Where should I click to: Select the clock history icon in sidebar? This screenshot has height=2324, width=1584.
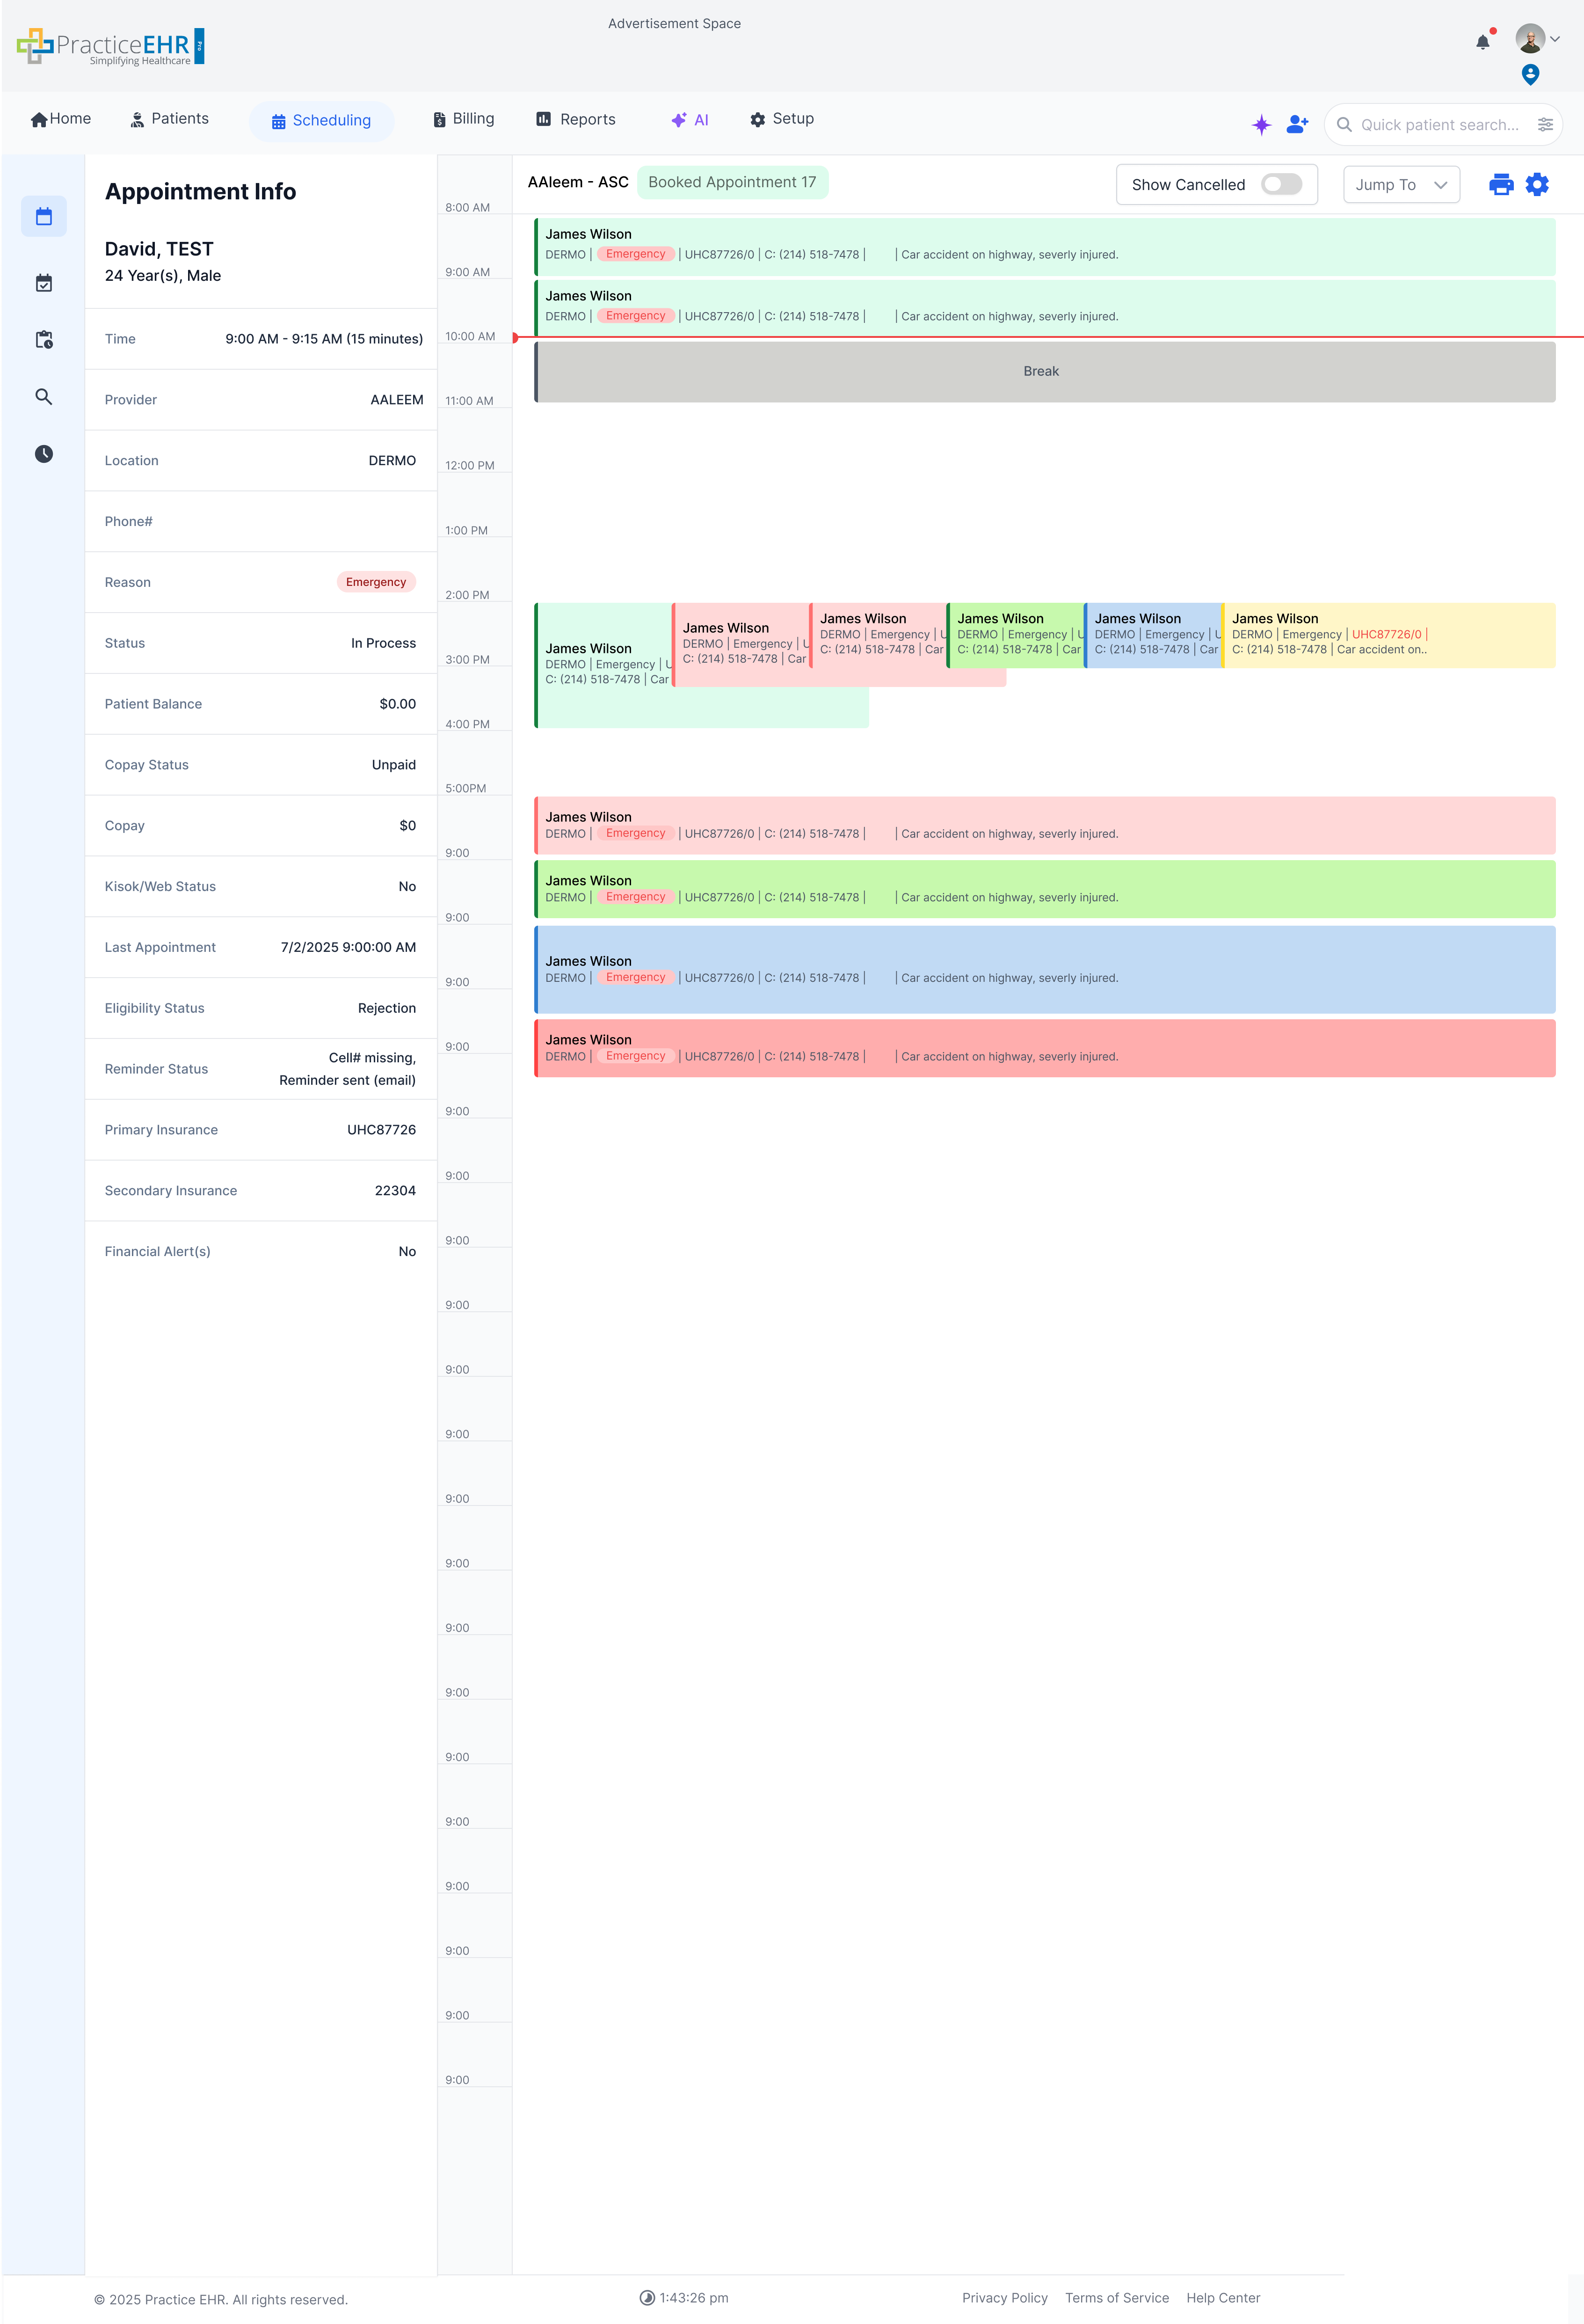(44, 453)
